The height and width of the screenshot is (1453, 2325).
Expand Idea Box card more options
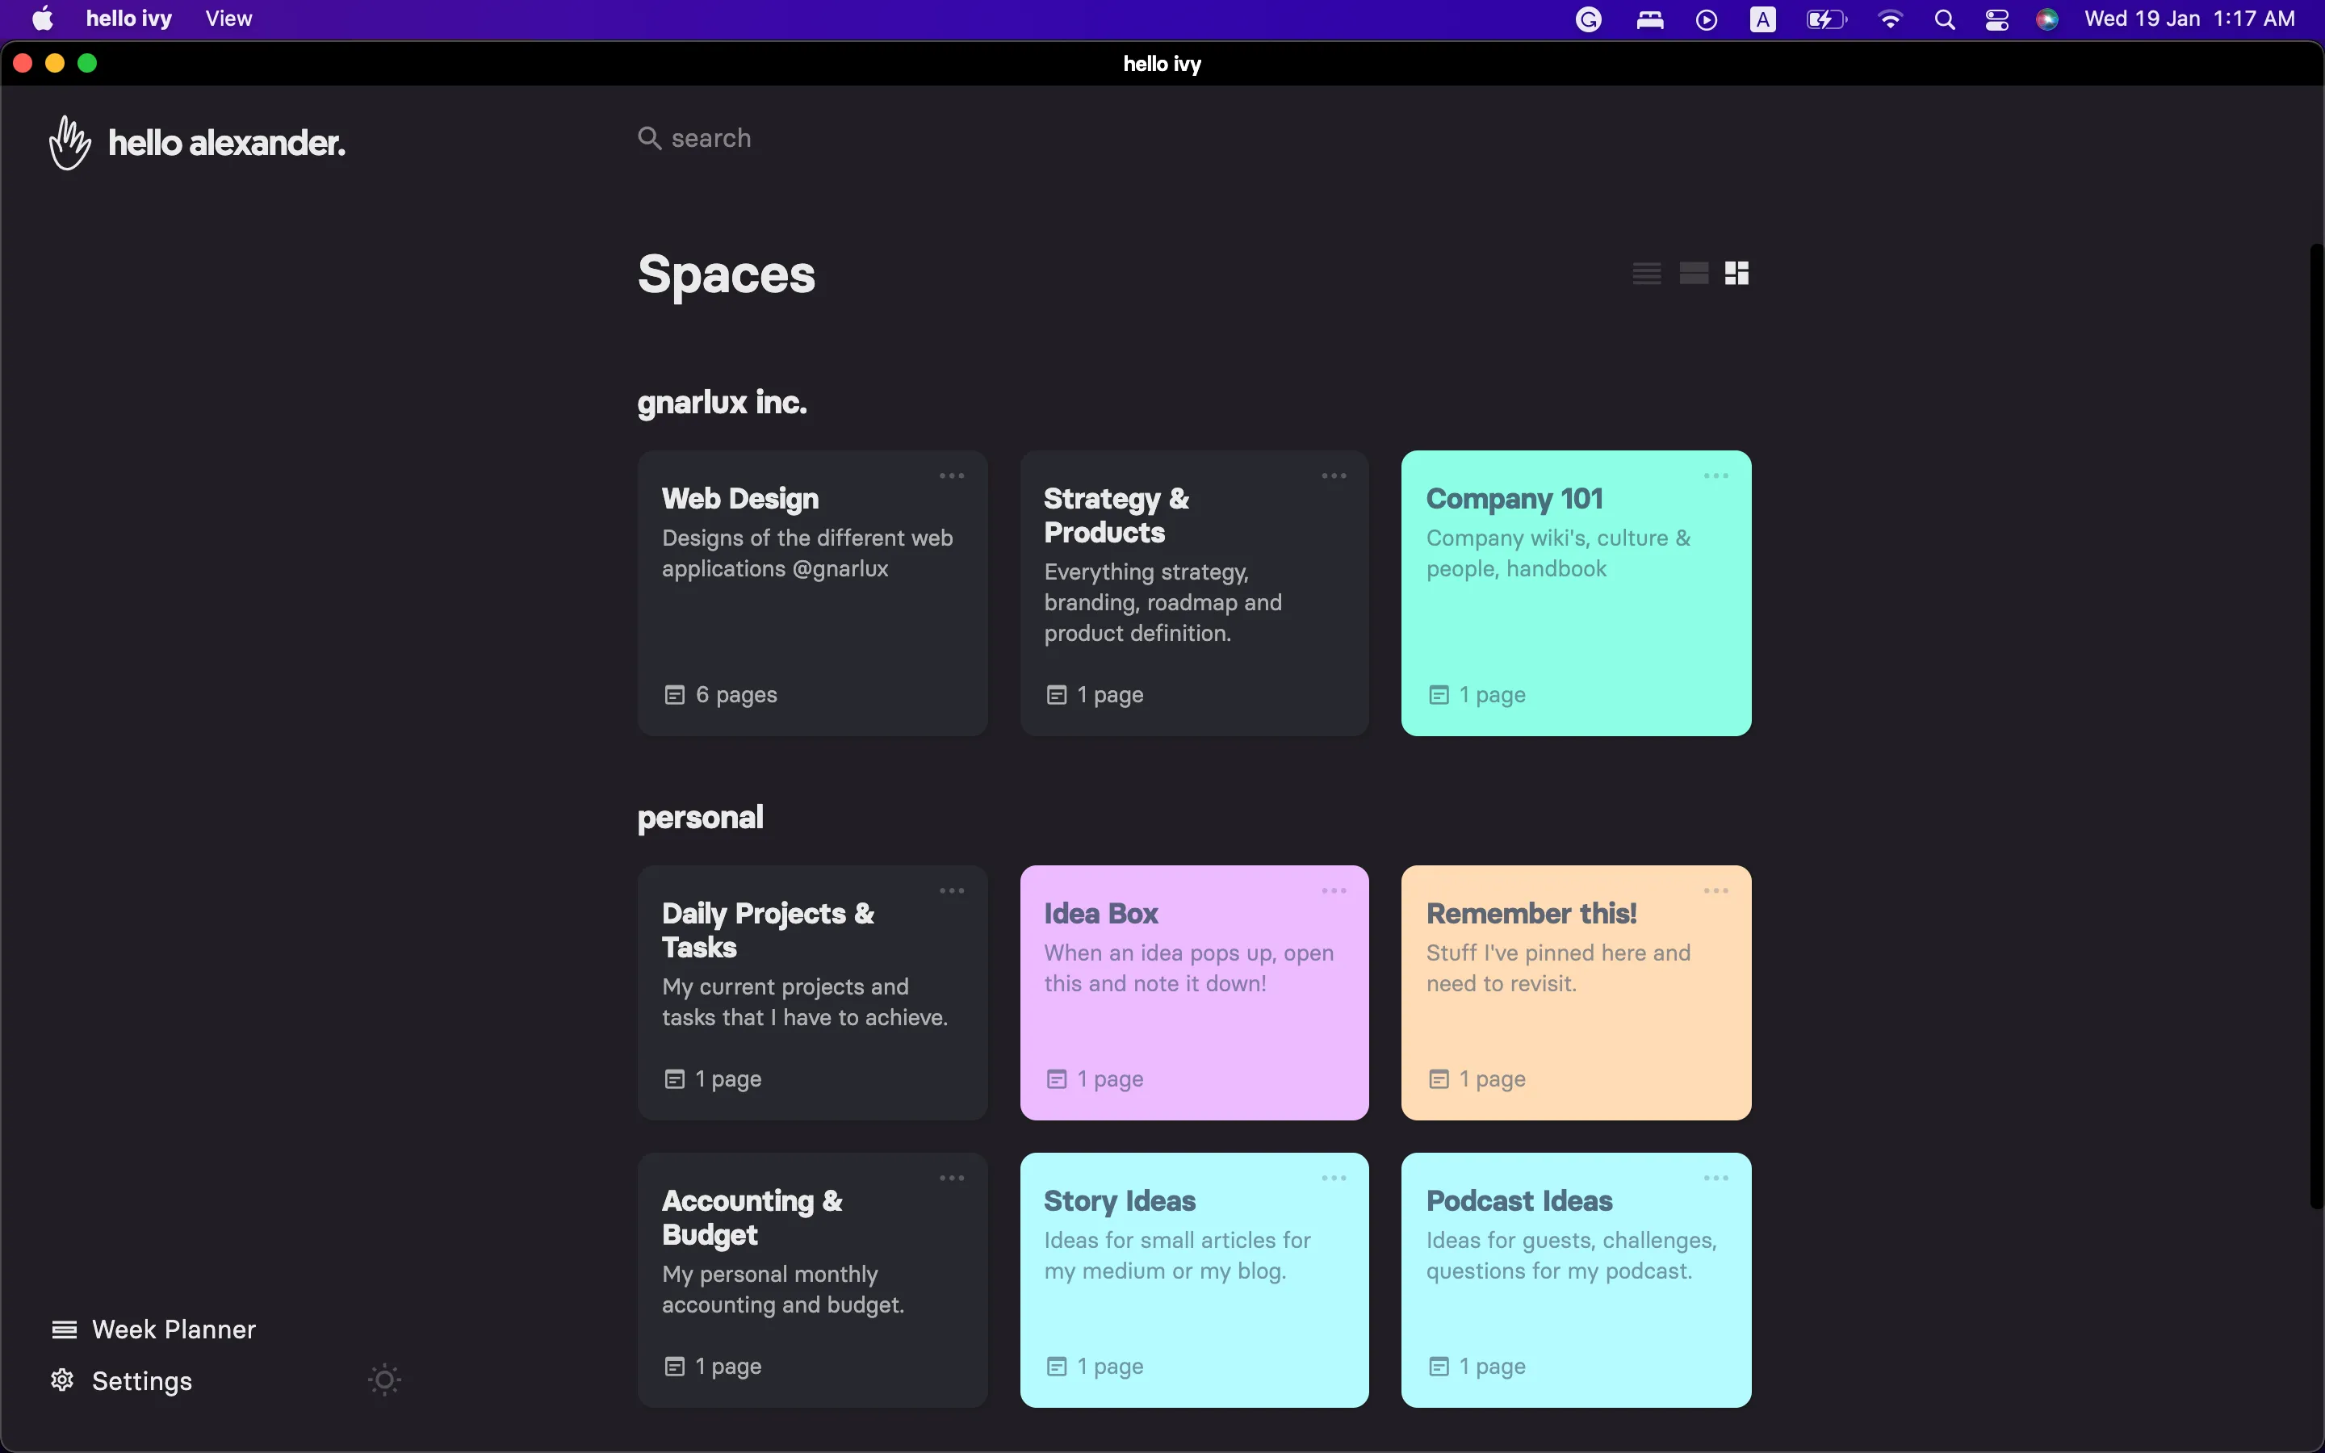click(1334, 891)
